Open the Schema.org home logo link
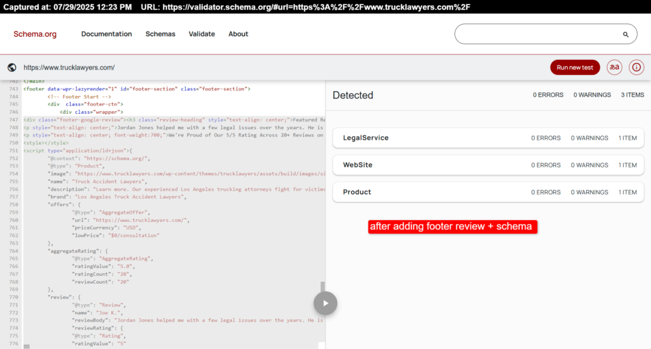 click(x=35, y=34)
